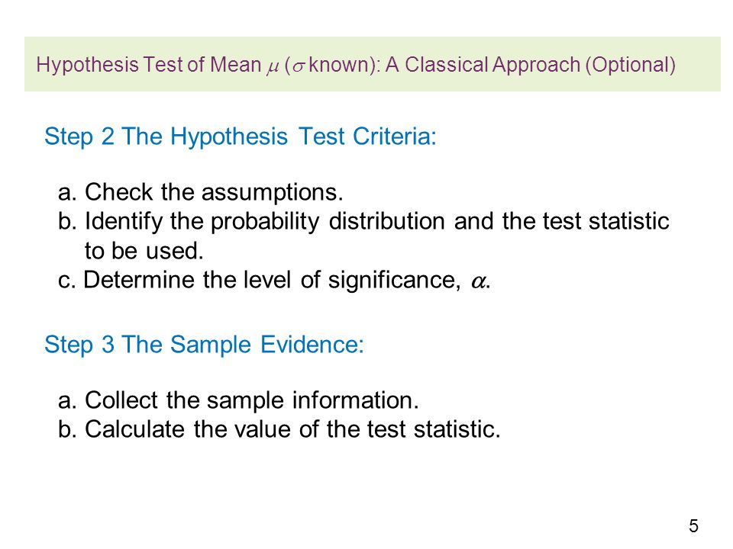Click the 'to be used.' continuation line
The height and width of the screenshot is (549, 733).
144,251
